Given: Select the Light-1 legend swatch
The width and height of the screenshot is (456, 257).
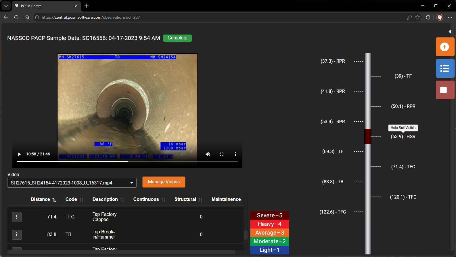Looking at the screenshot, I should [270, 250].
